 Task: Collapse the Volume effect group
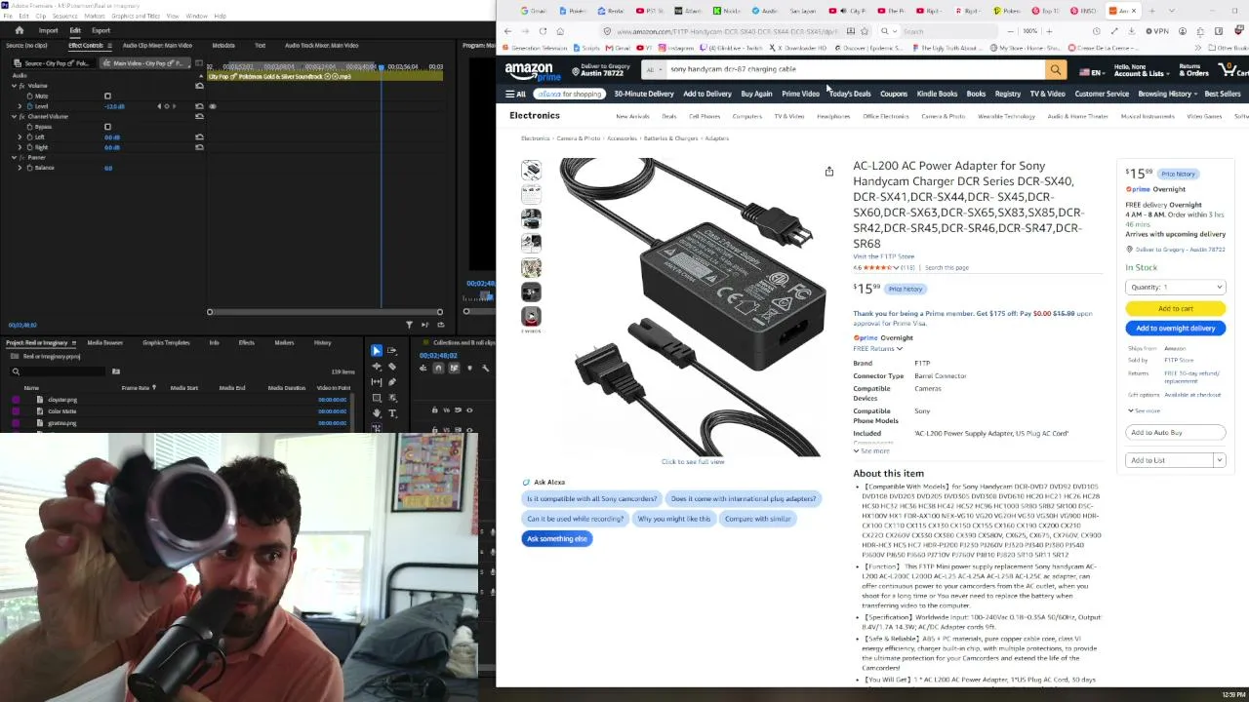point(14,86)
